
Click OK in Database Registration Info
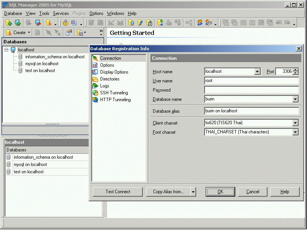220,192
